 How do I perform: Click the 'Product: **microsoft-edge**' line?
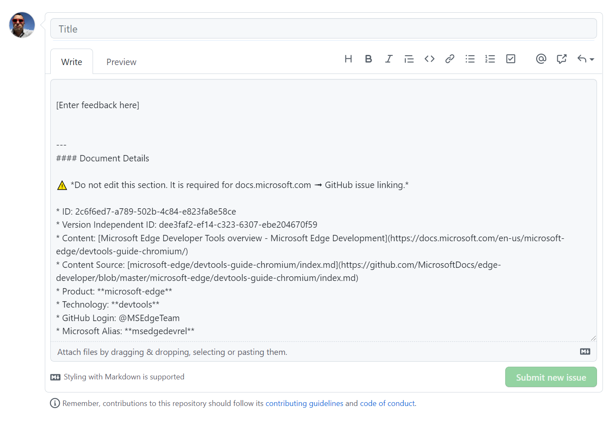tap(114, 292)
